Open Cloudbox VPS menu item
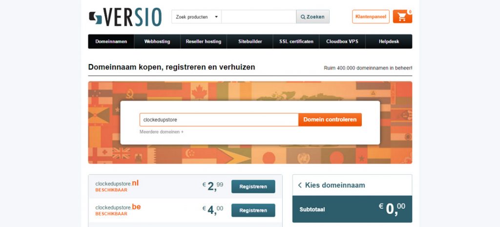Viewport: 500px width, 227px height. click(x=342, y=41)
